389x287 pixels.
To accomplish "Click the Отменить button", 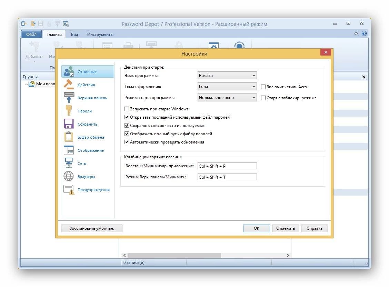I will (285, 228).
